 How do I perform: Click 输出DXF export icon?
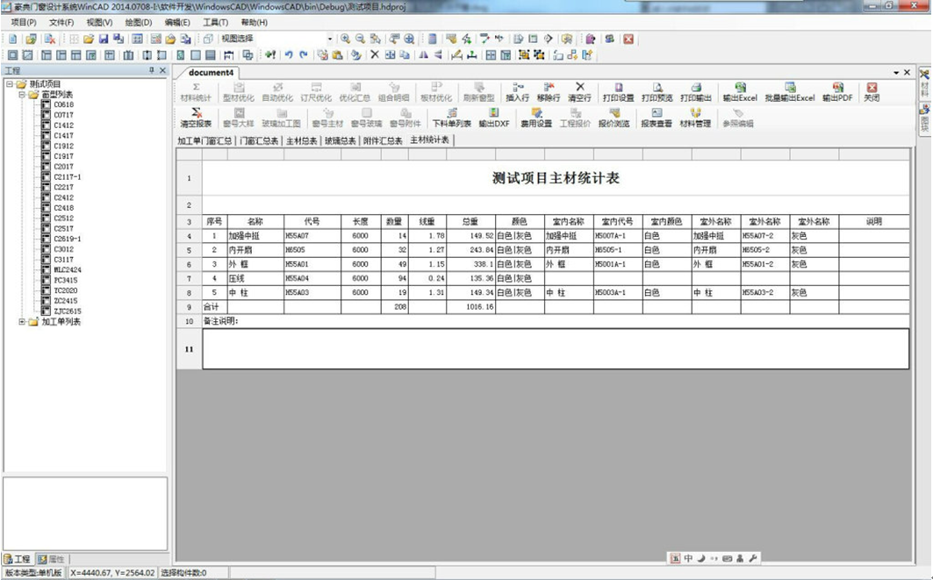[494, 118]
